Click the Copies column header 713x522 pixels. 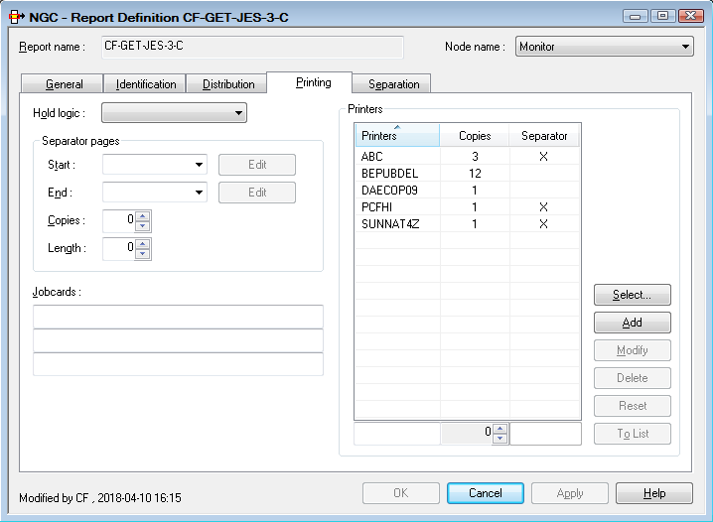[475, 135]
